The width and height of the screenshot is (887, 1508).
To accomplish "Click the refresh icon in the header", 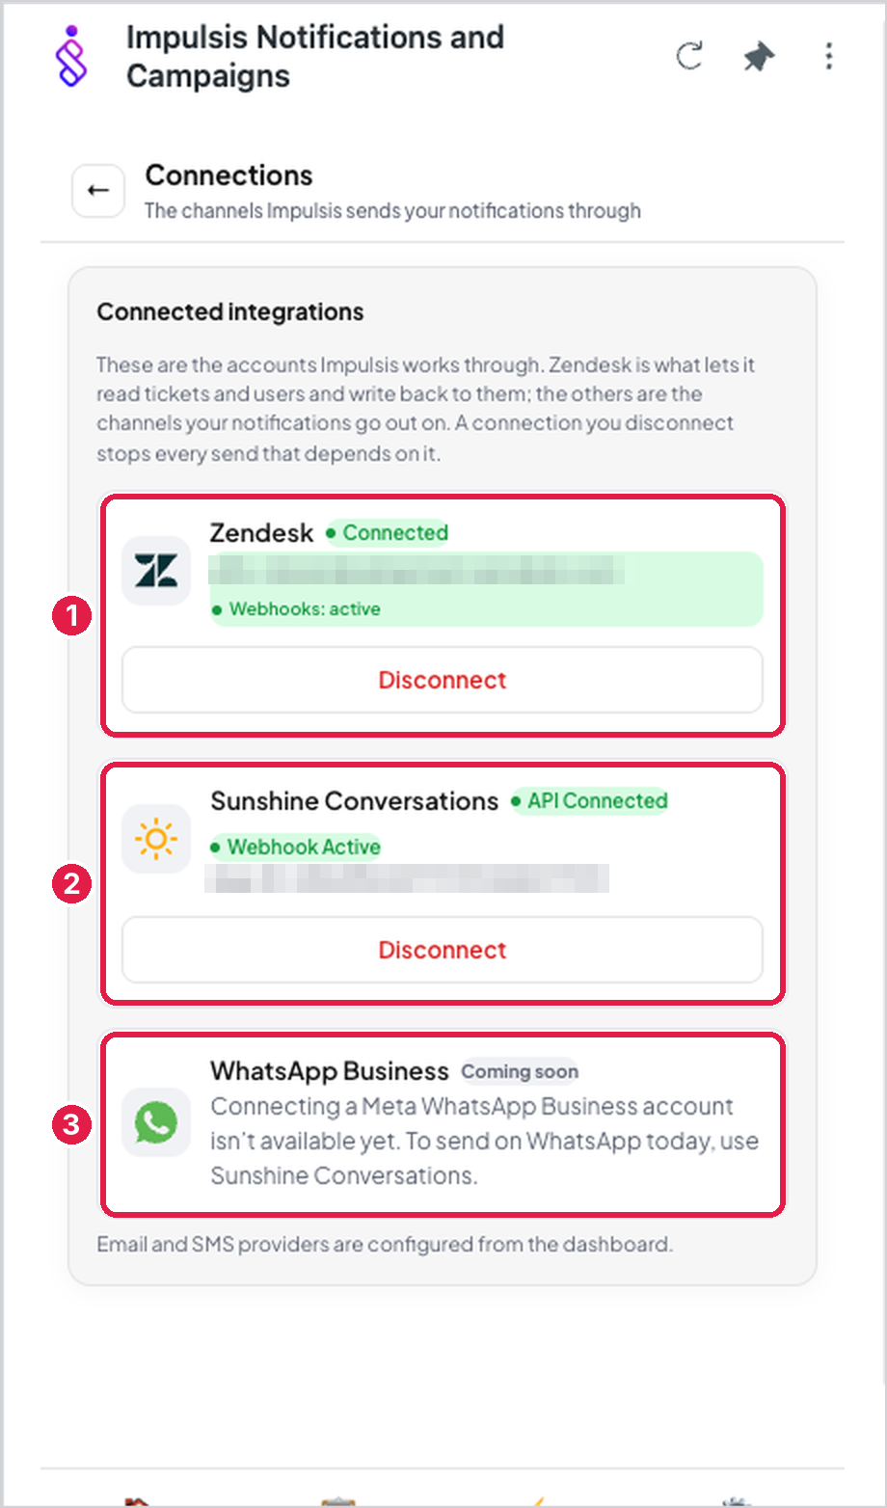I will tap(688, 57).
